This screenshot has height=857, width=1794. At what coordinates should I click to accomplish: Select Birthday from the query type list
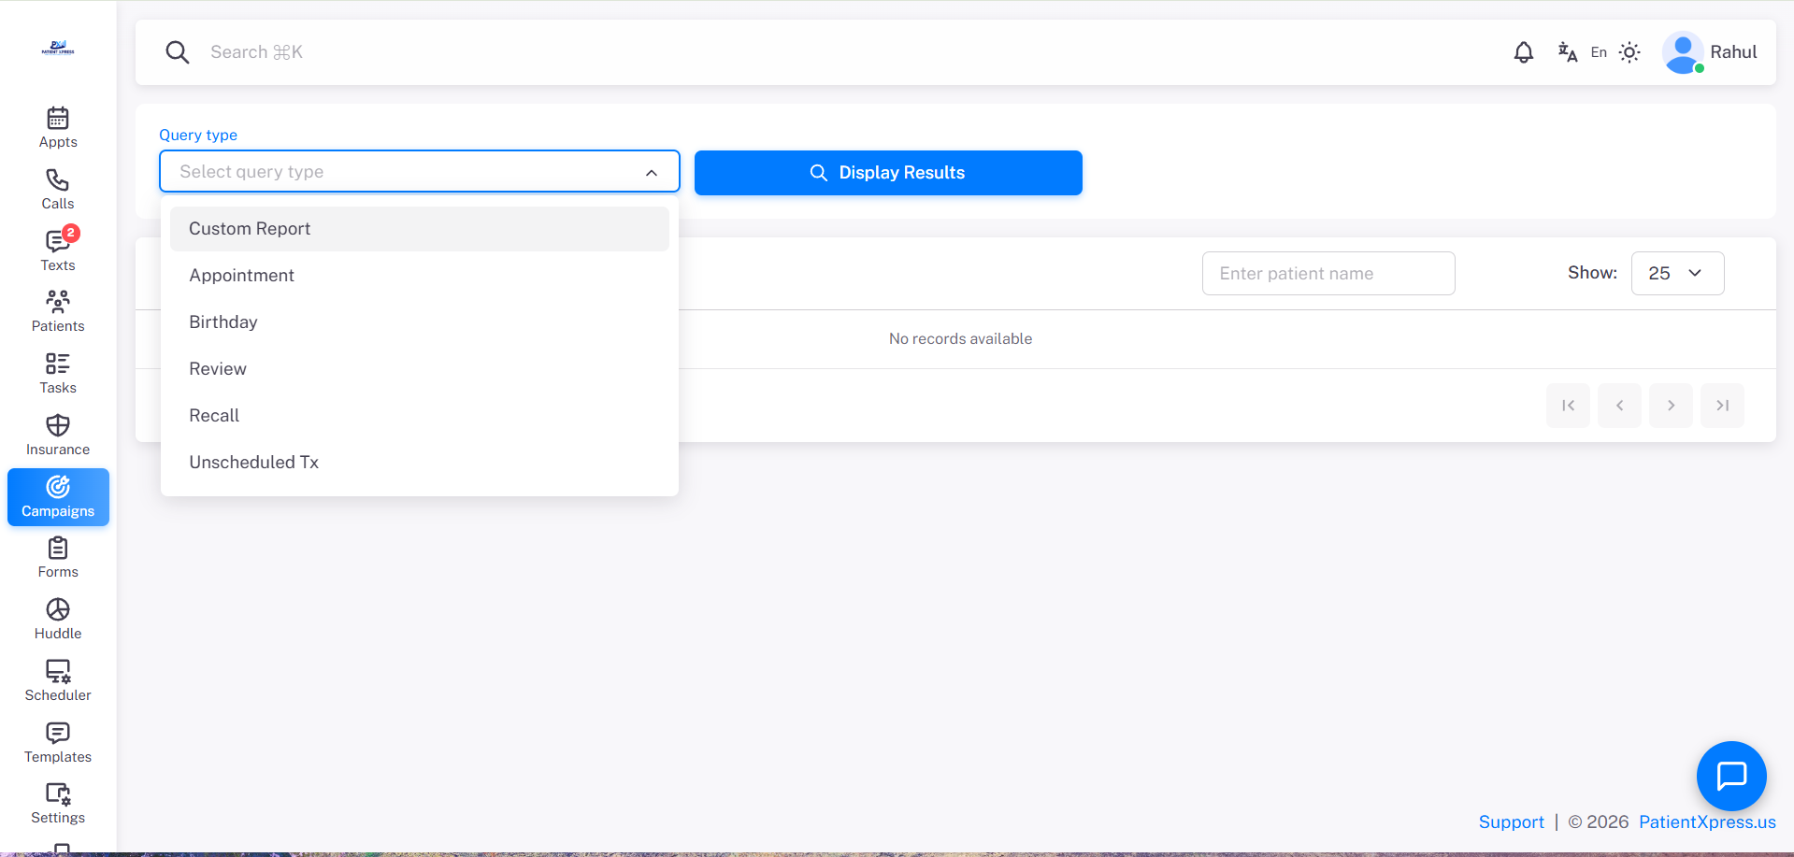click(x=222, y=321)
